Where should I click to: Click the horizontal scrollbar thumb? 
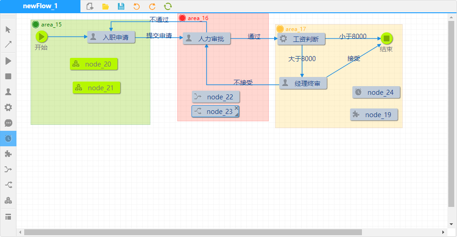tap(193, 232)
